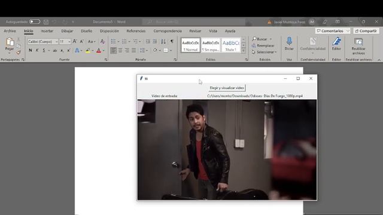The width and height of the screenshot is (383, 215).
Task: Click the shading paint bucket icon
Action: pyautogui.click(x=155, y=50)
